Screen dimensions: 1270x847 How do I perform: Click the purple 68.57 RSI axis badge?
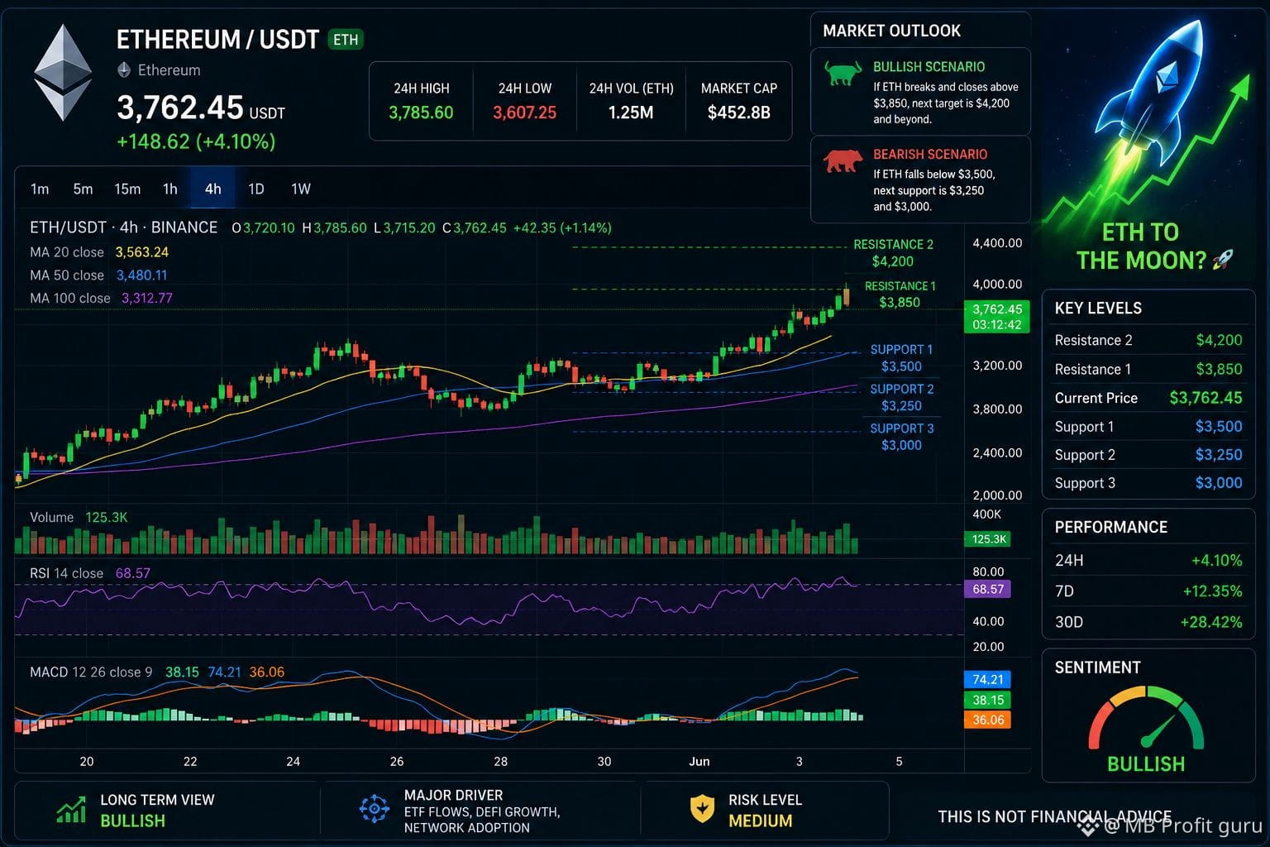[988, 589]
